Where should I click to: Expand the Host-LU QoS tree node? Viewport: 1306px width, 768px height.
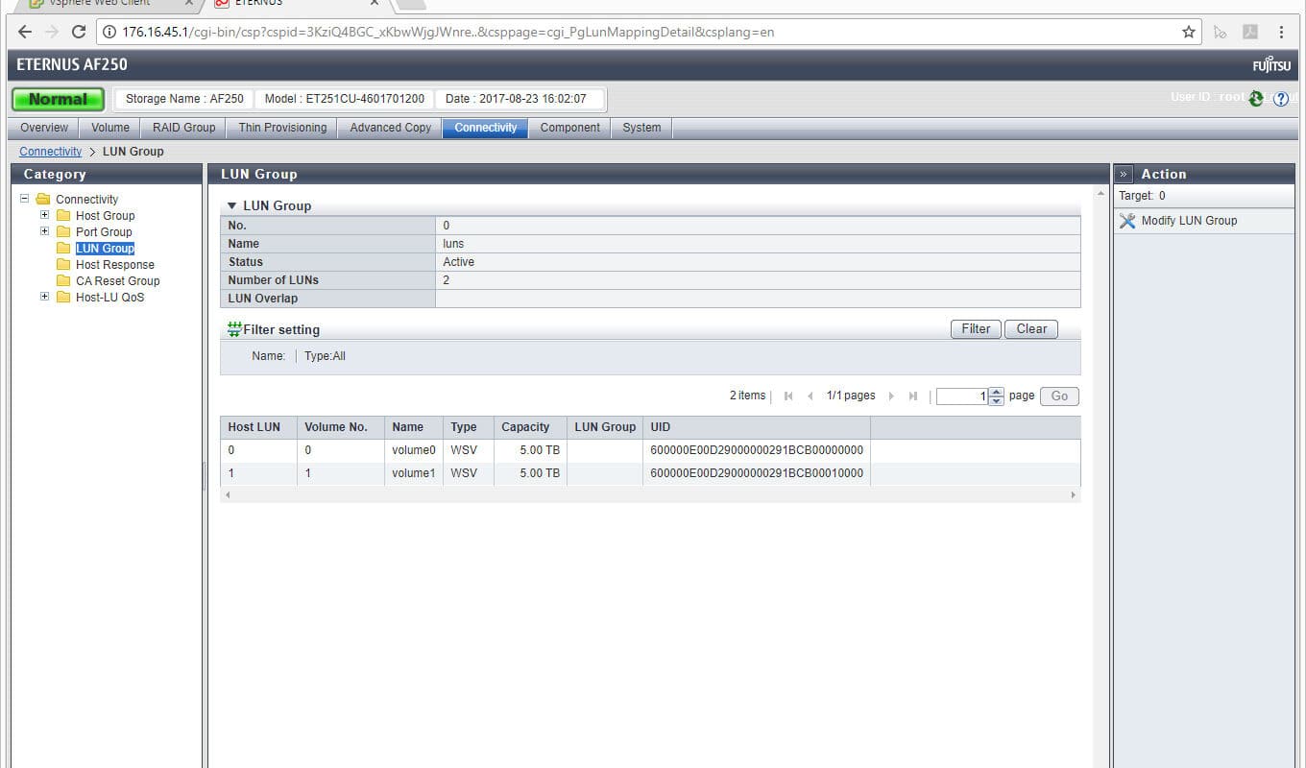(44, 297)
